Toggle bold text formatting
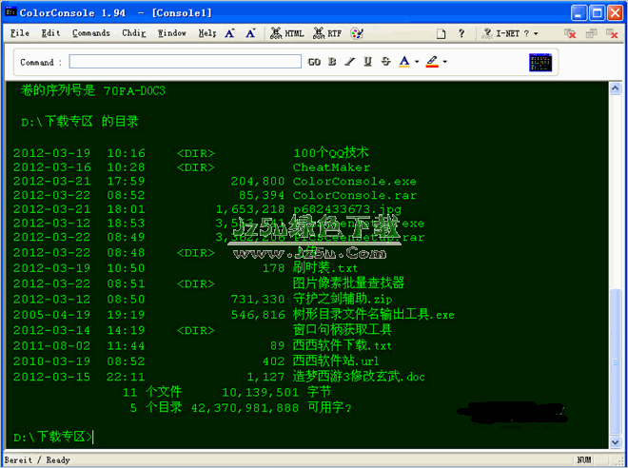Image resolution: width=628 pixels, height=468 pixels. (332, 62)
